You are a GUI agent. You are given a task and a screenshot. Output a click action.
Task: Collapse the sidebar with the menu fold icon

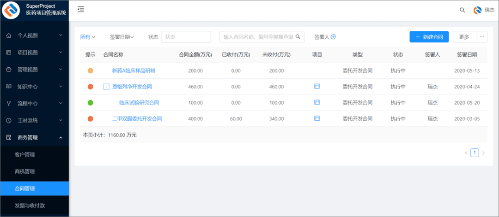pos(81,10)
